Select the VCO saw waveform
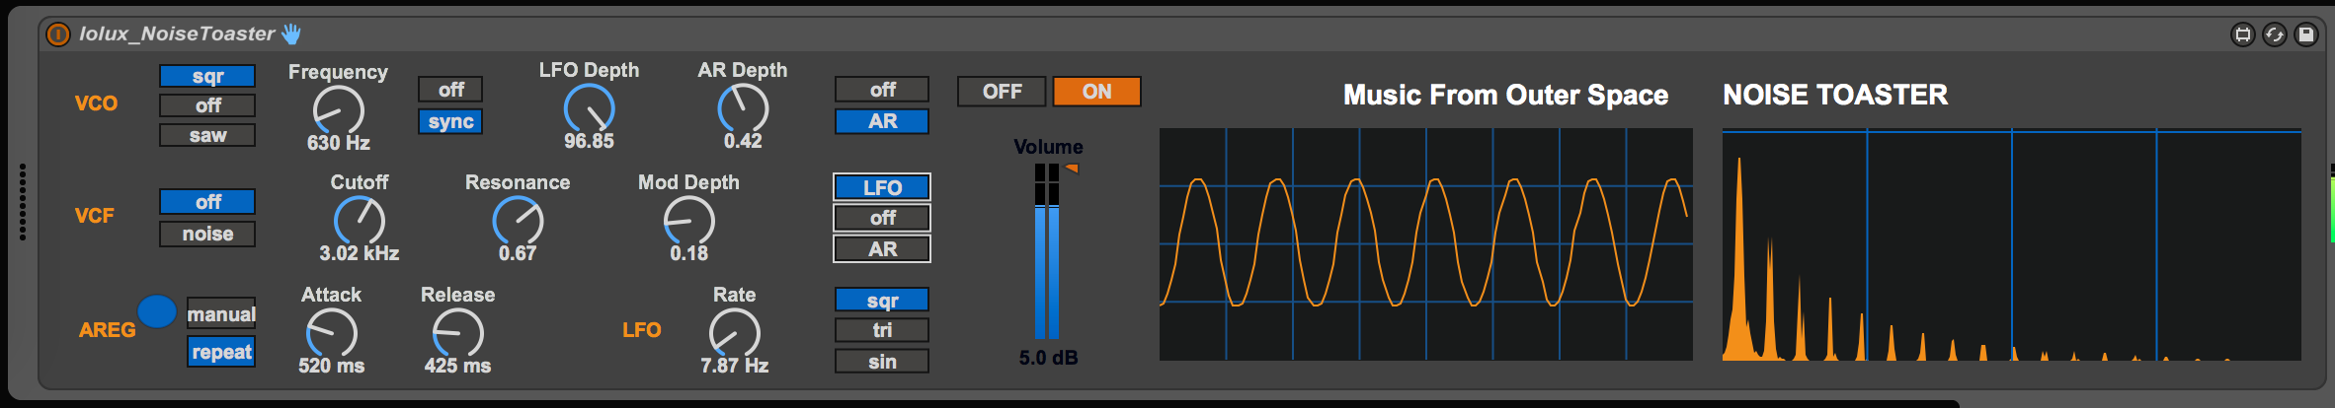2335x408 pixels. click(x=207, y=135)
